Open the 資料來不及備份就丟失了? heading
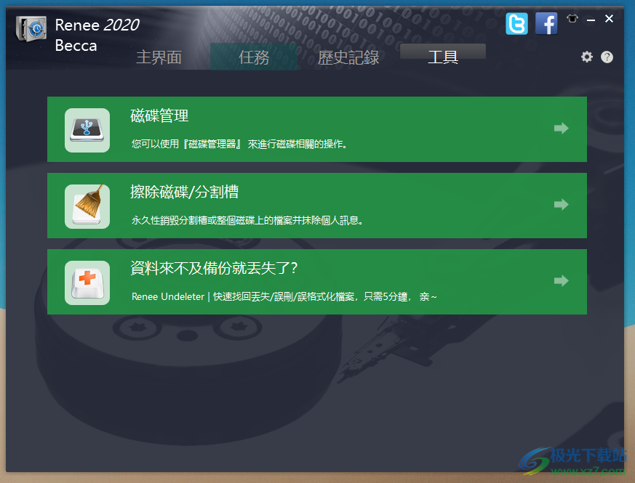This screenshot has height=483, width=635. tap(214, 268)
